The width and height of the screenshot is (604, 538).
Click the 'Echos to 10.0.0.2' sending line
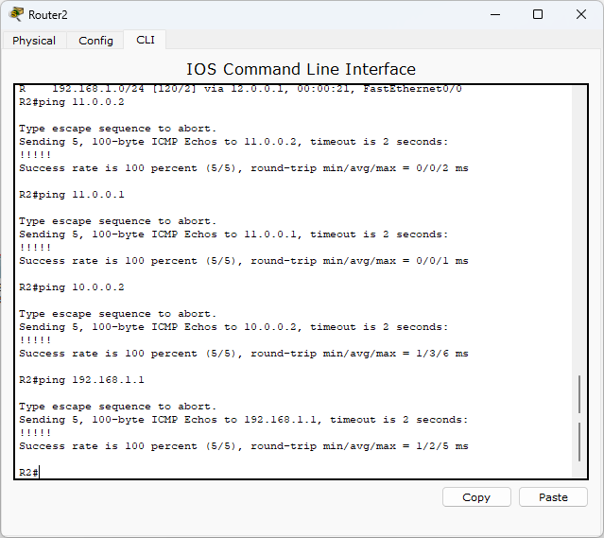233,327
